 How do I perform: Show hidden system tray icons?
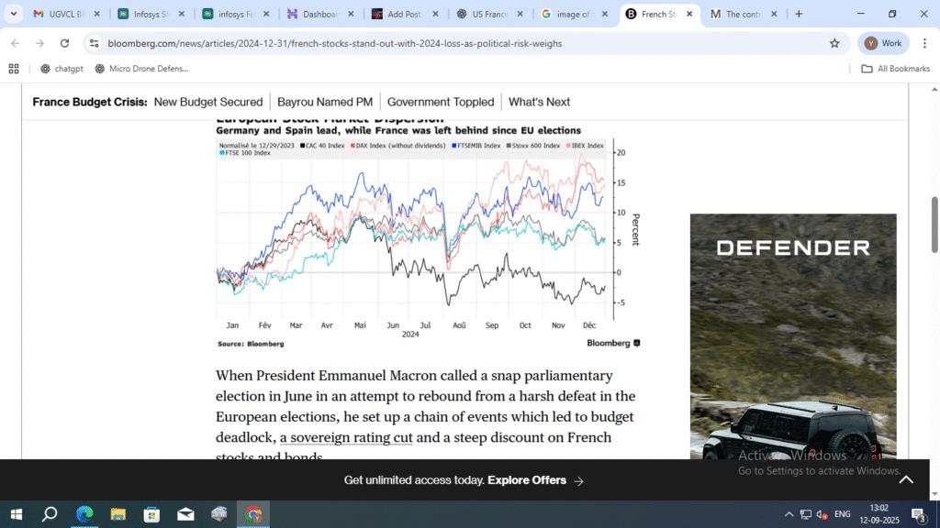[x=789, y=513]
